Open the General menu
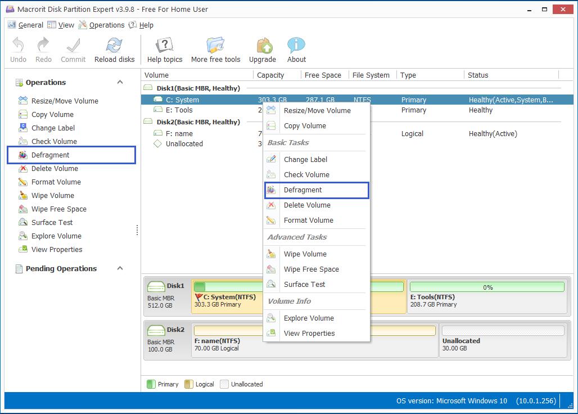Image resolution: width=578 pixels, height=414 pixels. pos(25,25)
